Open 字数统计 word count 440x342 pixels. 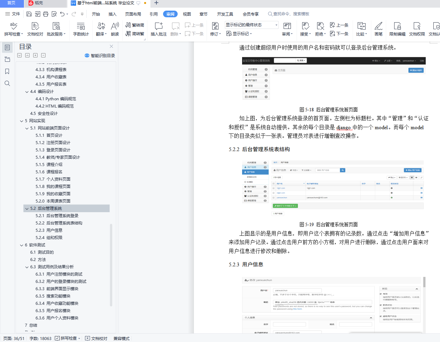81,29
